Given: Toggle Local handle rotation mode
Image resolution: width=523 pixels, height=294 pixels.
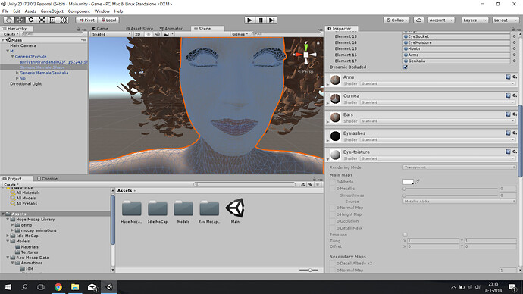Looking at the screenshot, I should [108, 20].
